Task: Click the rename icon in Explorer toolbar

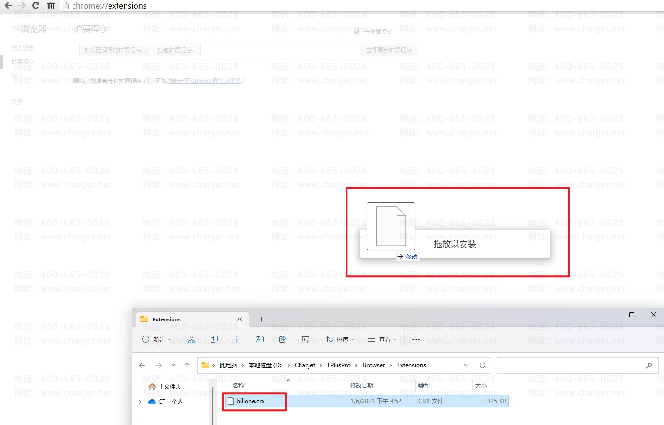Action: [x=260, y=339]
